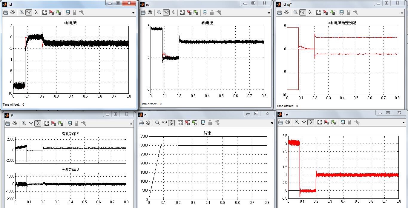Open signal selector in Te scope

point(357,122)
